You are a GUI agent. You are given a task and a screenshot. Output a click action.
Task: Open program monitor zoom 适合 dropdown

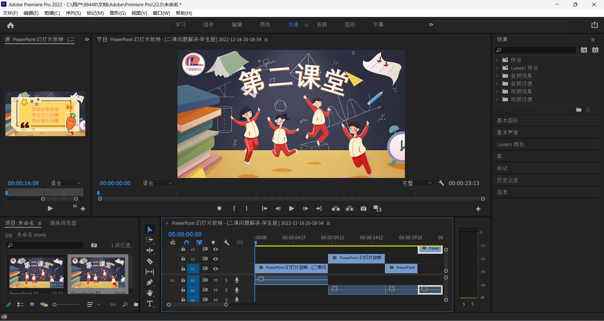coord(157,183)
